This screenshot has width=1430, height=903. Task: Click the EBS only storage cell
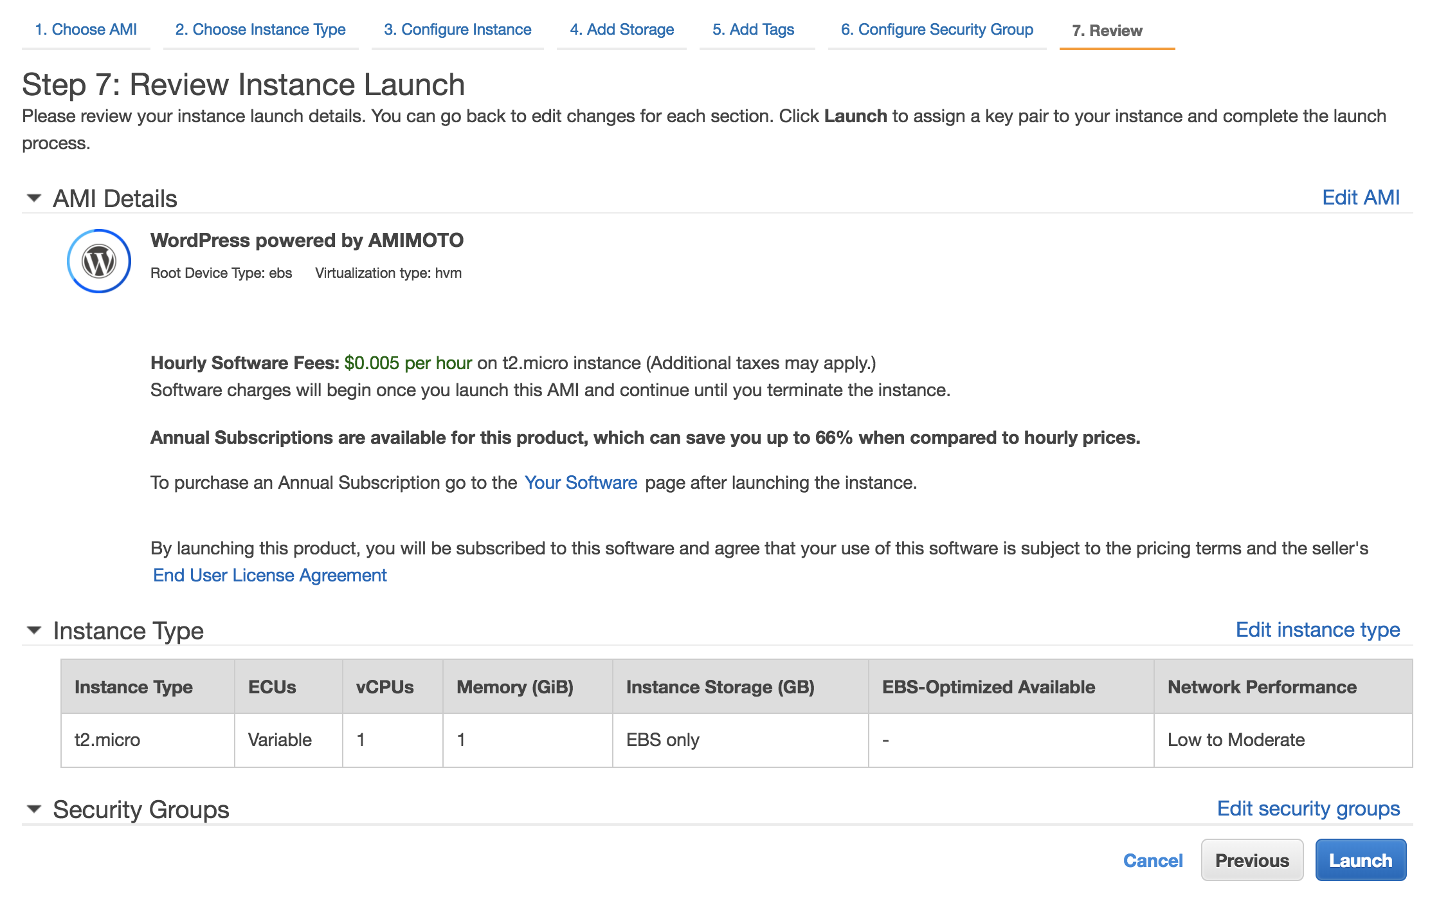click(741, 740)
